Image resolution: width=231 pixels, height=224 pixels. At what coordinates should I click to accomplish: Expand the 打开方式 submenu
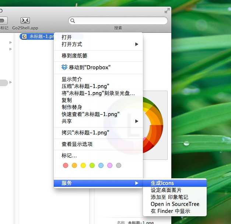tap(98, 44)
